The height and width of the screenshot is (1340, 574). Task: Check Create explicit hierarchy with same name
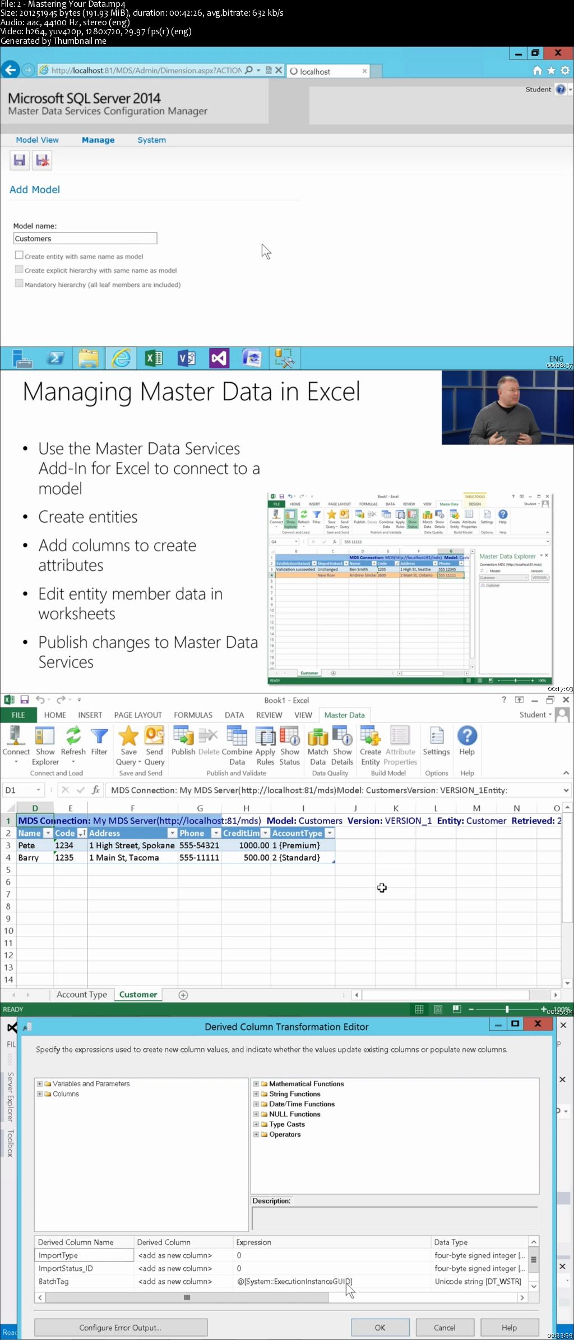point(19,269)
